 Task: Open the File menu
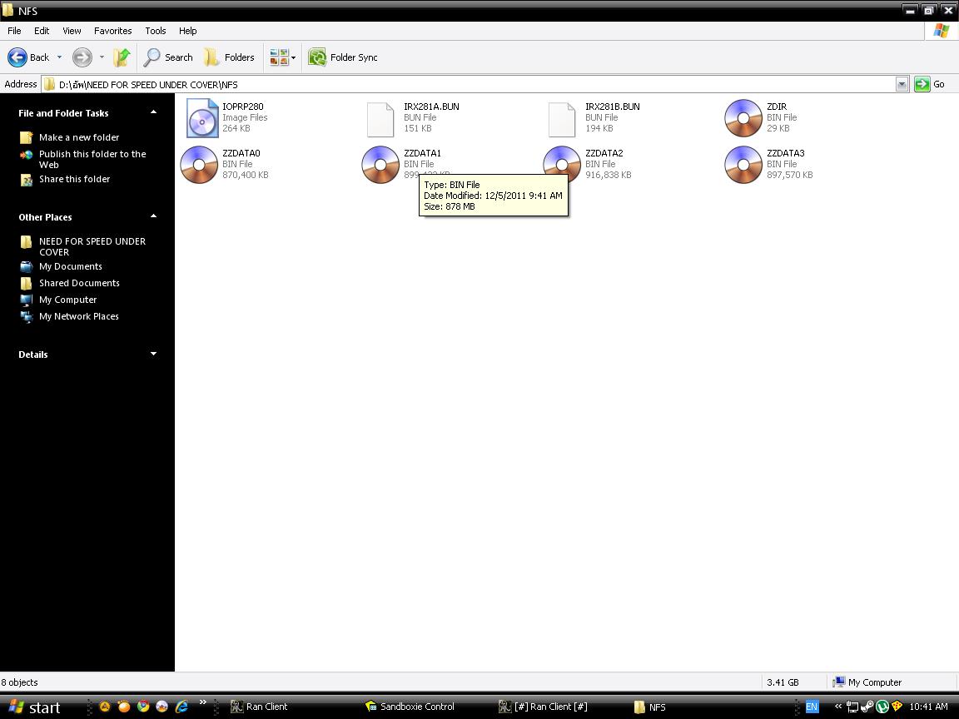click(14, 31)
